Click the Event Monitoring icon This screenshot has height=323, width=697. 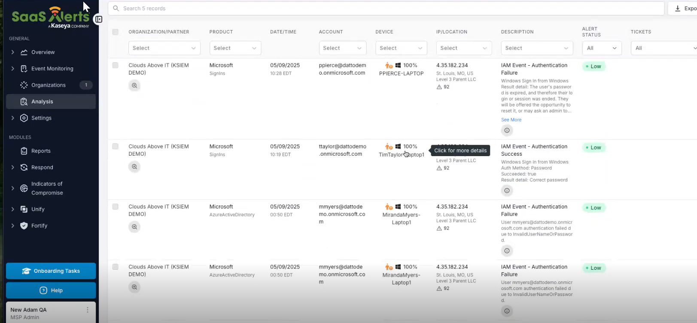click(x=24, y=69)
